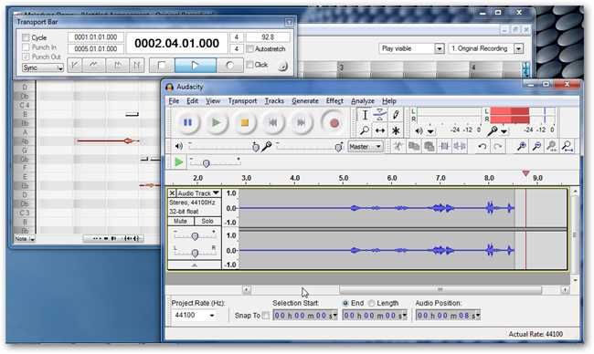
Task: Click the Play-at-speed green arrow
Action: pos(178,162)
